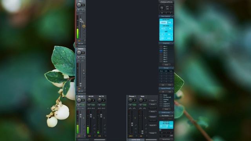
Task: Click the Main output pan knob
Action: (141, 100)
